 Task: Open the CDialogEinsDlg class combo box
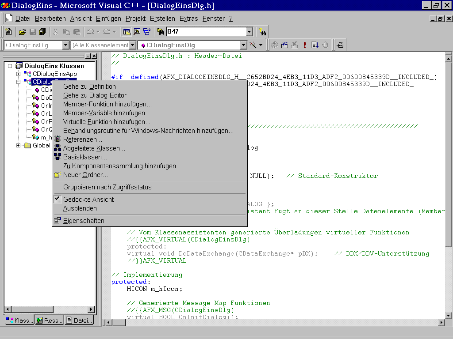65,45
